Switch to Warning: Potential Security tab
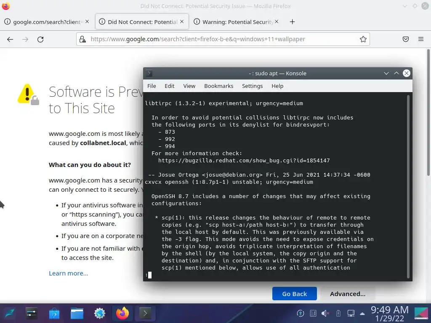This screenshot has width=431, height=323. [x=237, y=22]
